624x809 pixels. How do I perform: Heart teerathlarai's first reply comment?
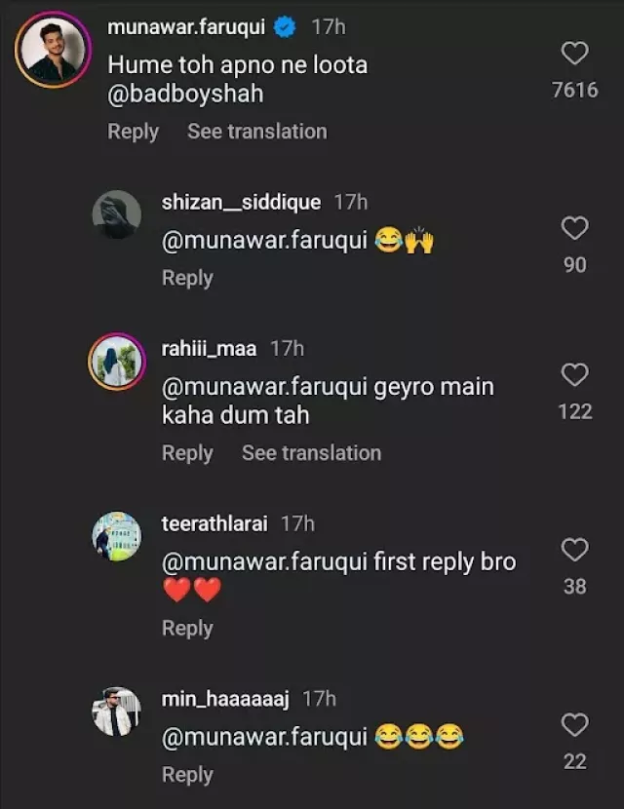pos(575,551)
